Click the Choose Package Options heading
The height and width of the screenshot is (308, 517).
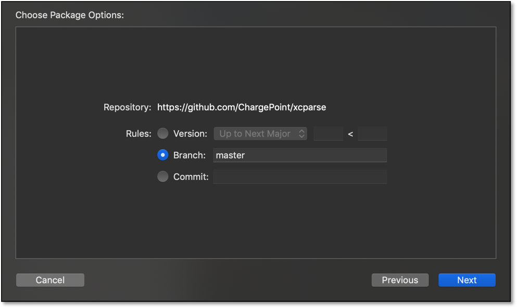click(x=70, y=15)
